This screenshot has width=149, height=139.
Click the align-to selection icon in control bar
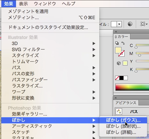(143, 24)
